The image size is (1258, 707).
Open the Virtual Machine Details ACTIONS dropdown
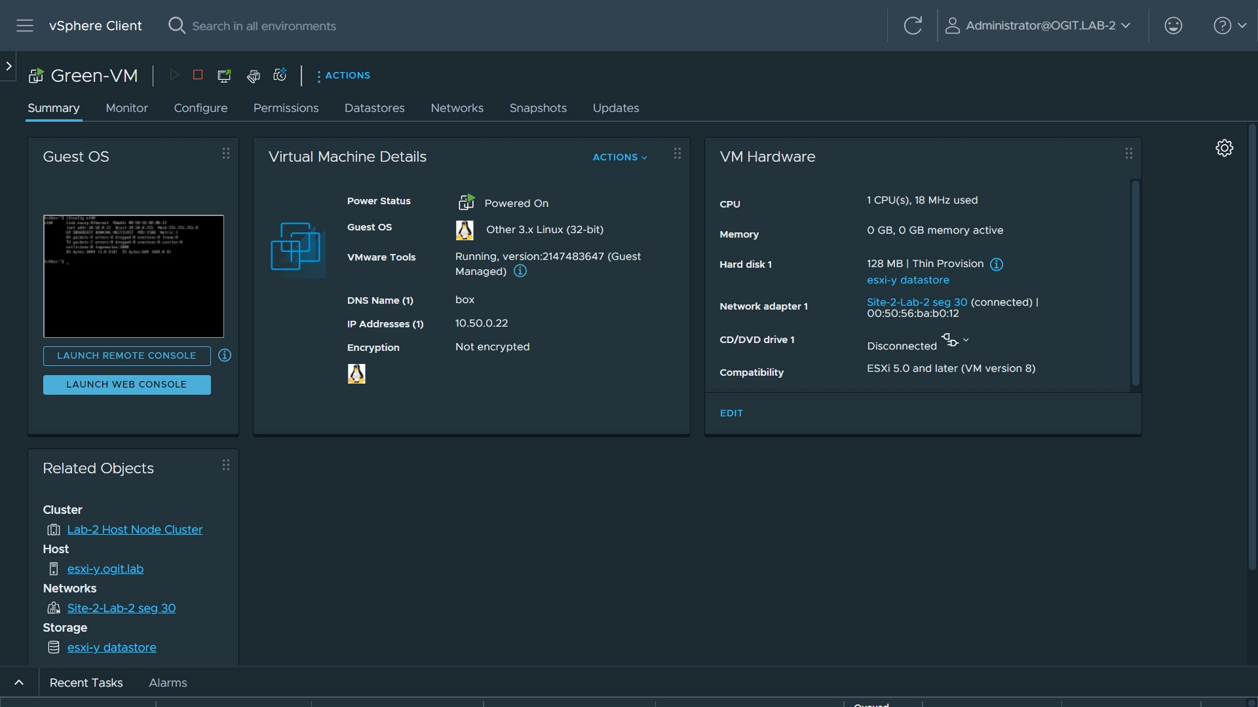(x=619, y=157)
